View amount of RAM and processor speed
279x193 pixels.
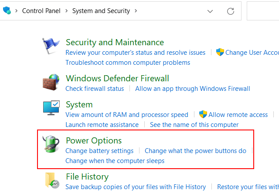127,115
